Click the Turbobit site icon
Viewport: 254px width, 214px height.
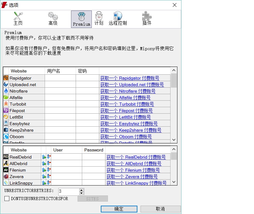tap(6, 104)
